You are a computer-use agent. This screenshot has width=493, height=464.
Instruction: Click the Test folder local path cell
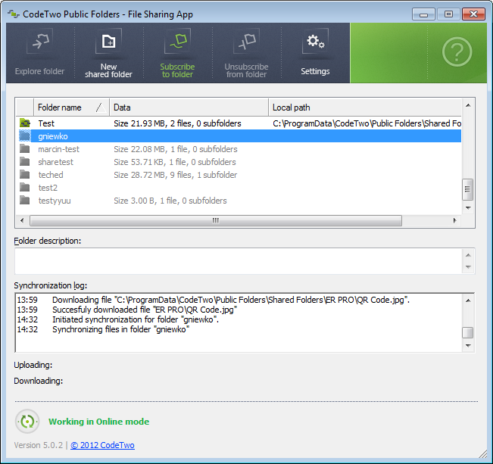tap(367, 123)
